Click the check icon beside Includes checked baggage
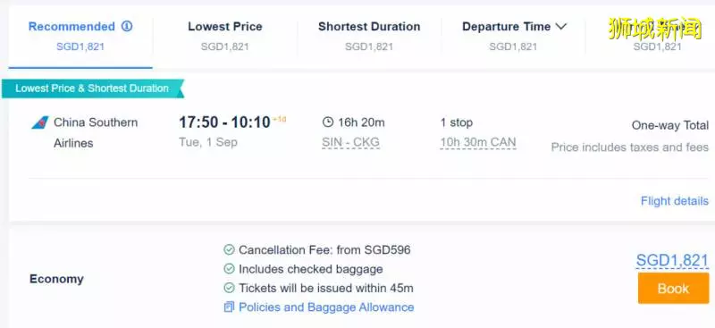 [229, 269]
